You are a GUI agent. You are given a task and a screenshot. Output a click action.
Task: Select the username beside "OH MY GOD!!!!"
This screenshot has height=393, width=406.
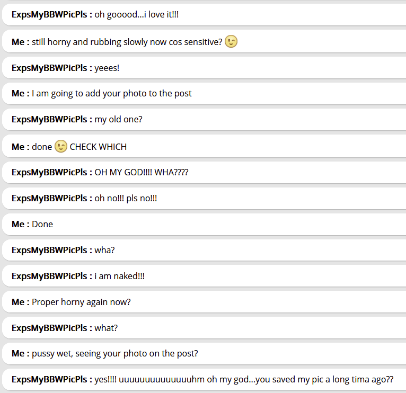[51, 172]
